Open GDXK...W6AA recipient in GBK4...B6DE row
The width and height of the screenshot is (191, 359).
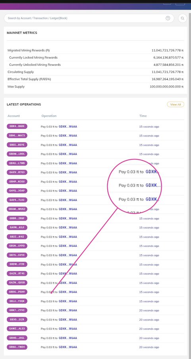(68, 126)
